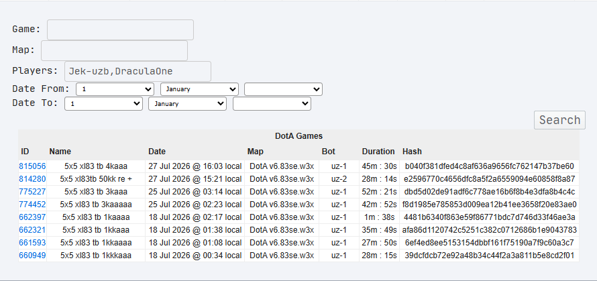
Task: Select hash starting with b040f381dfed
Action: (489, 166)
